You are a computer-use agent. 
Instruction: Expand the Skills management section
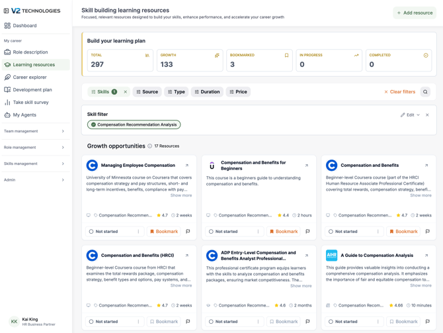(x=36, y=164)
